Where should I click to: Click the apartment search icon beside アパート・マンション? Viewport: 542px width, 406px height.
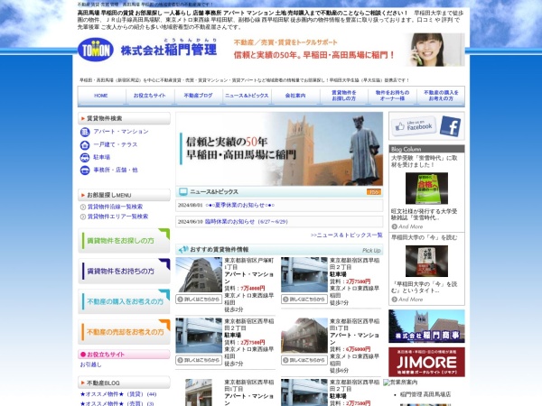click(x=85, y=132)
